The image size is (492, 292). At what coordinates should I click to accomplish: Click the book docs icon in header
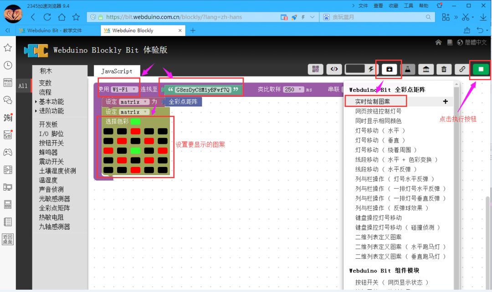450,43
